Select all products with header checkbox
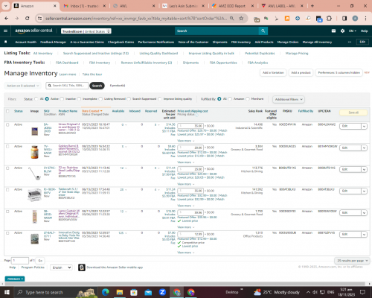 [x=7, y=111]
